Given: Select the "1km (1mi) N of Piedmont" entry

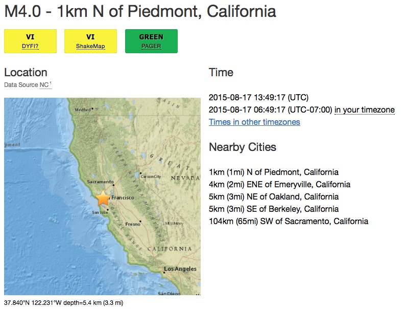Looking at the screenshot, I should [x=274, y=172].
